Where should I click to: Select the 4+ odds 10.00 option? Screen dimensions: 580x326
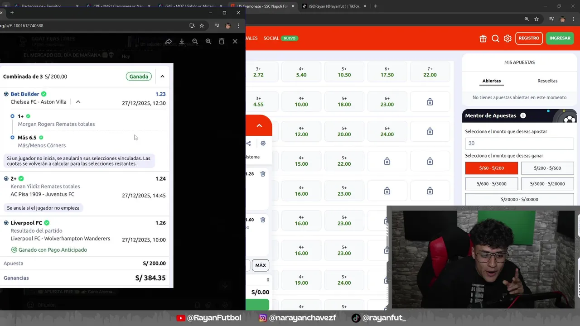coord(301,101)
